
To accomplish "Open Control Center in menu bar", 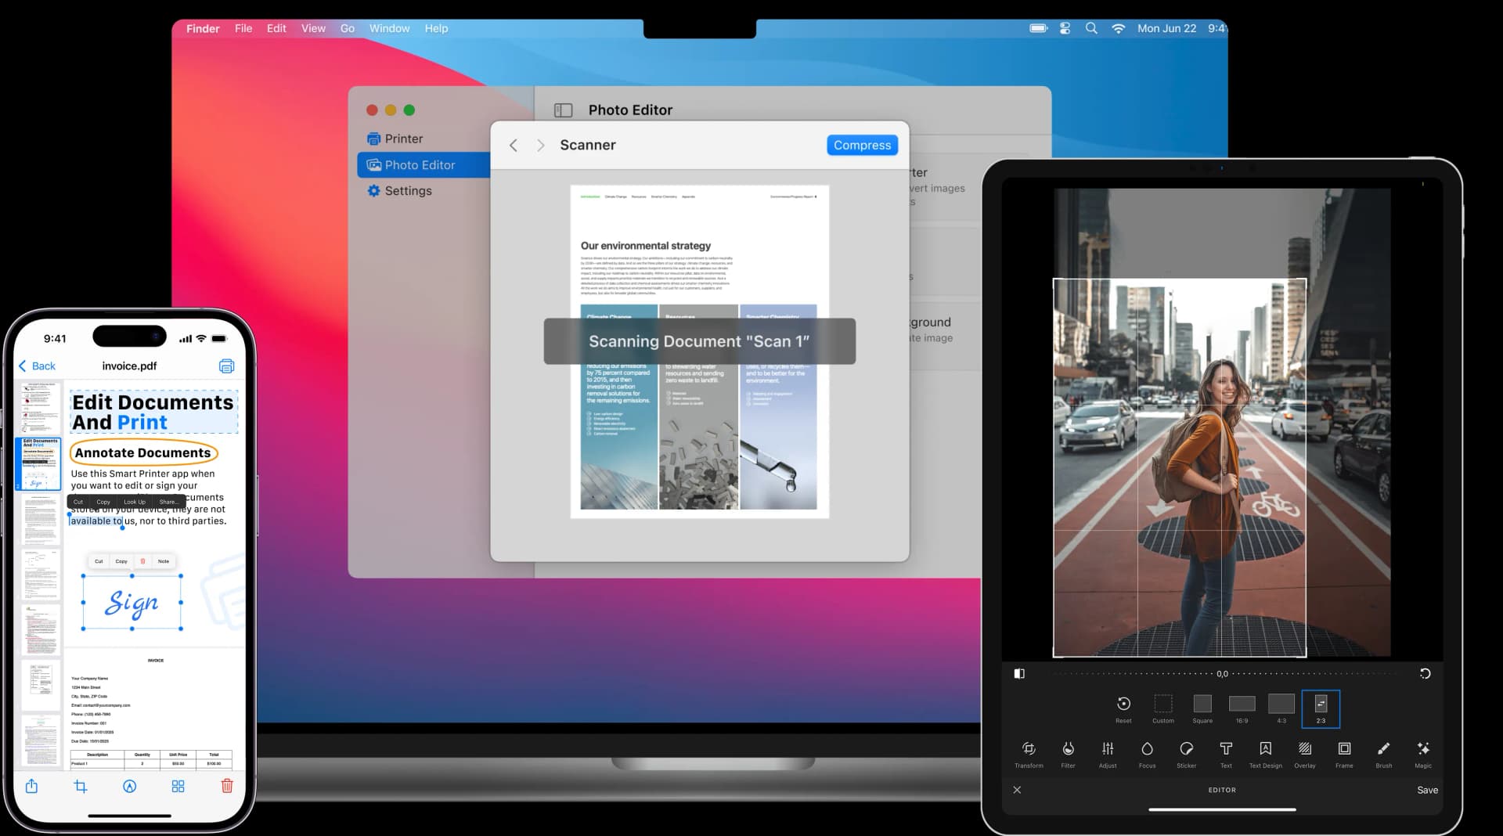I will click(x=1065, y=28).
